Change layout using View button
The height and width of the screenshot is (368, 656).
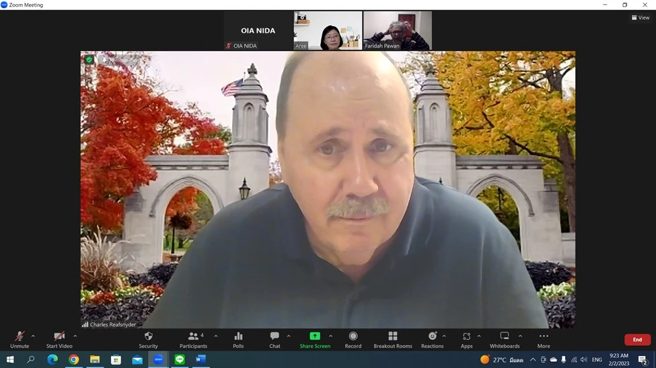641,18
